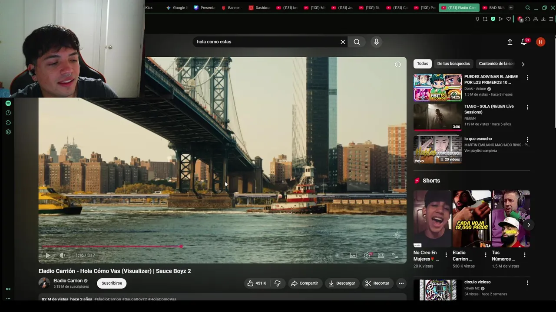Switch to the 'BAD BUN' browser tab

(493, 8)
